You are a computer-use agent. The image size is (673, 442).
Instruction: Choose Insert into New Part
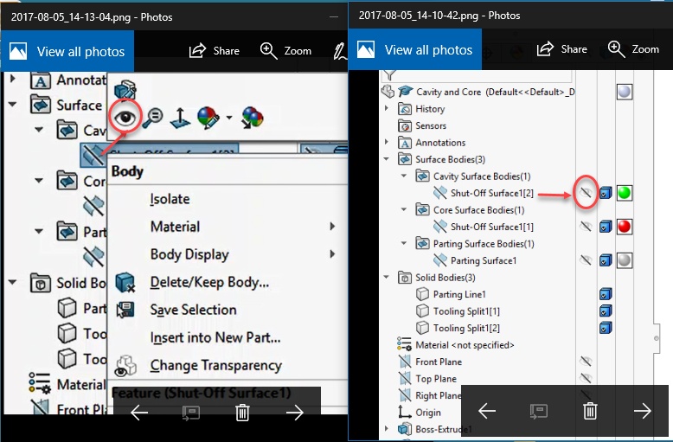coord(215,337)
